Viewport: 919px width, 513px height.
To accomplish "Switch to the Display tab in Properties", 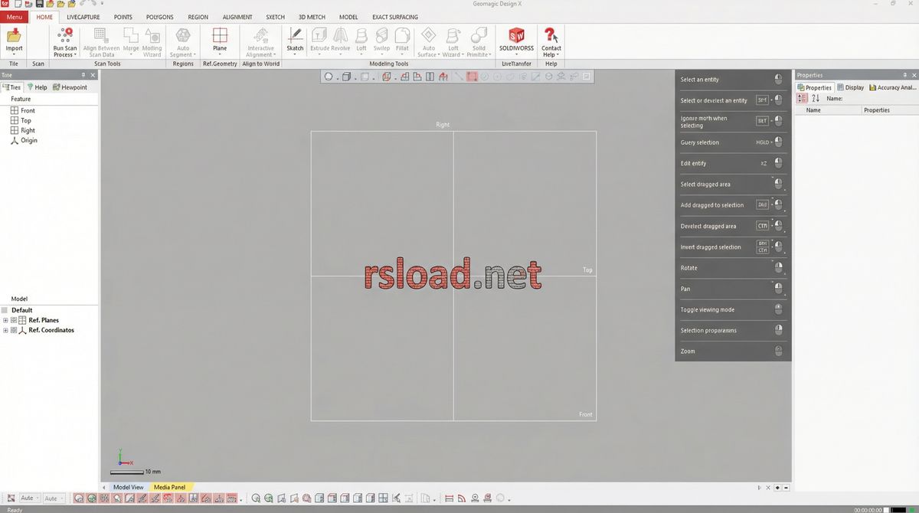I will 851,87.
